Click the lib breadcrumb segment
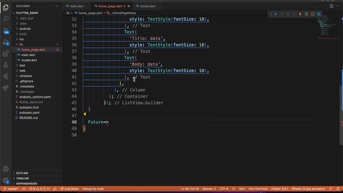The width and height of the screenshot is (343, 193). (68, 13)
